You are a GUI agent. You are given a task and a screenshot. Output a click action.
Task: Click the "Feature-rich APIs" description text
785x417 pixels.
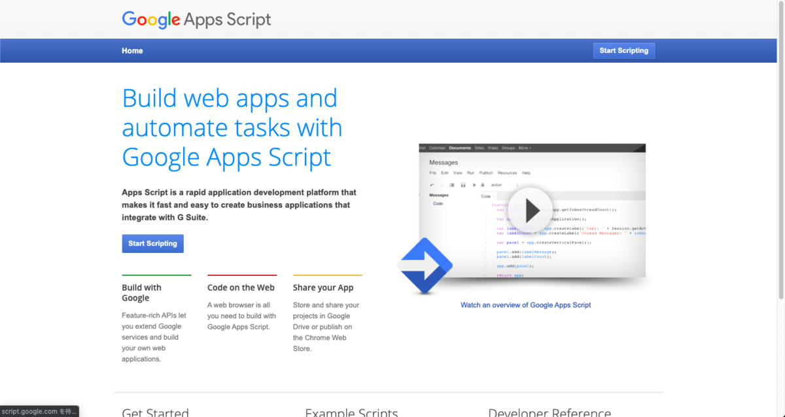point(154,337)
